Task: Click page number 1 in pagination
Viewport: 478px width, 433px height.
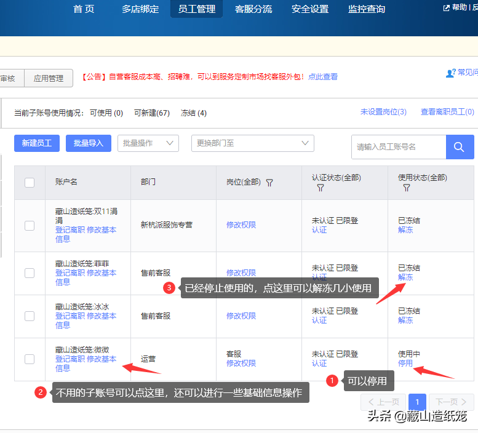Action: 417,402
